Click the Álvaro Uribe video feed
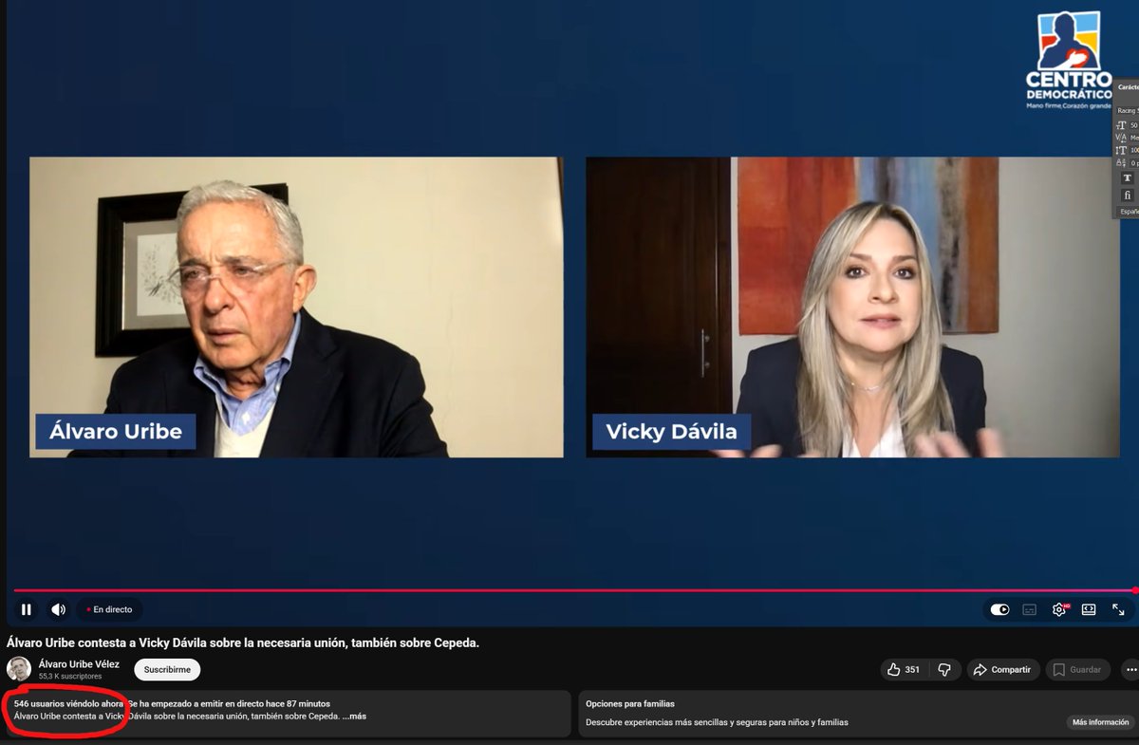 [296, 307]
